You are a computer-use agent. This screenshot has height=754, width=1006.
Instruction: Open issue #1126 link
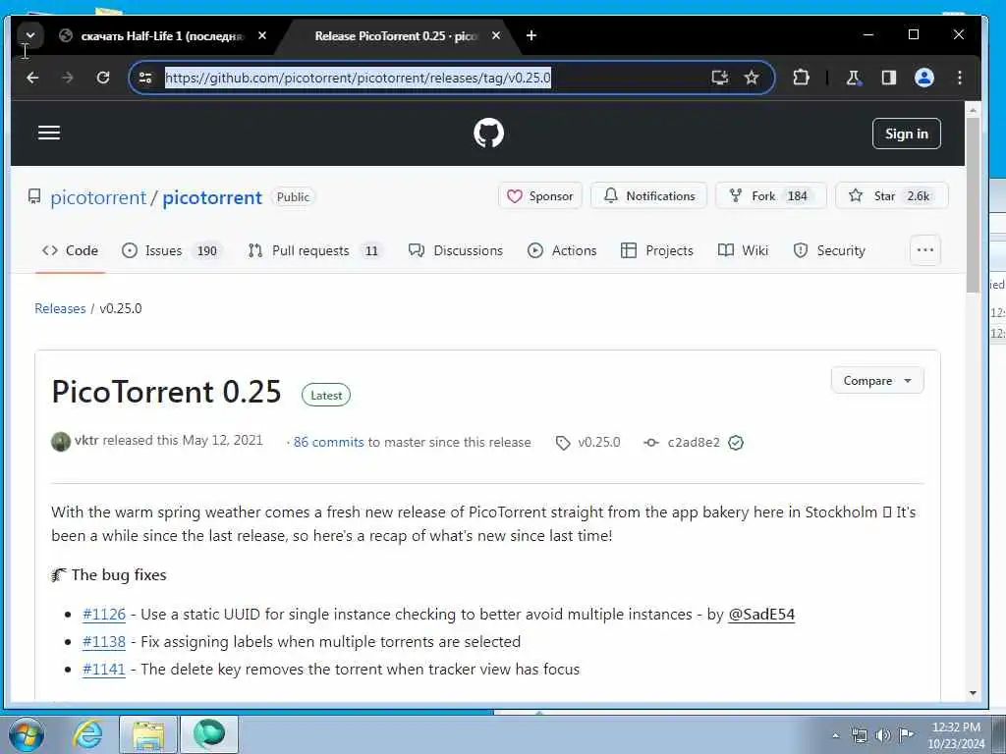(x=104, y=615)
